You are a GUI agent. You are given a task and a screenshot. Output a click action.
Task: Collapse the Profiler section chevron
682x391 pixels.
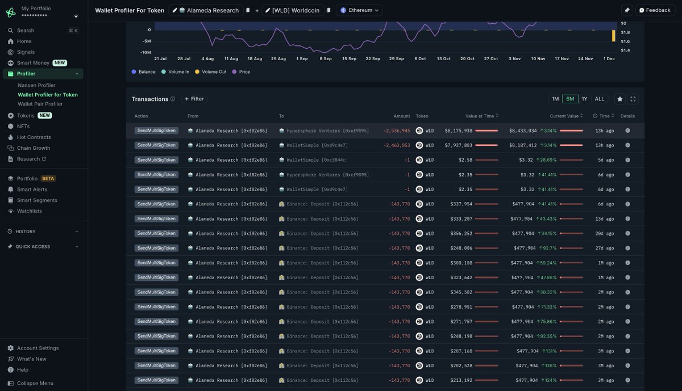click(77, 74)
